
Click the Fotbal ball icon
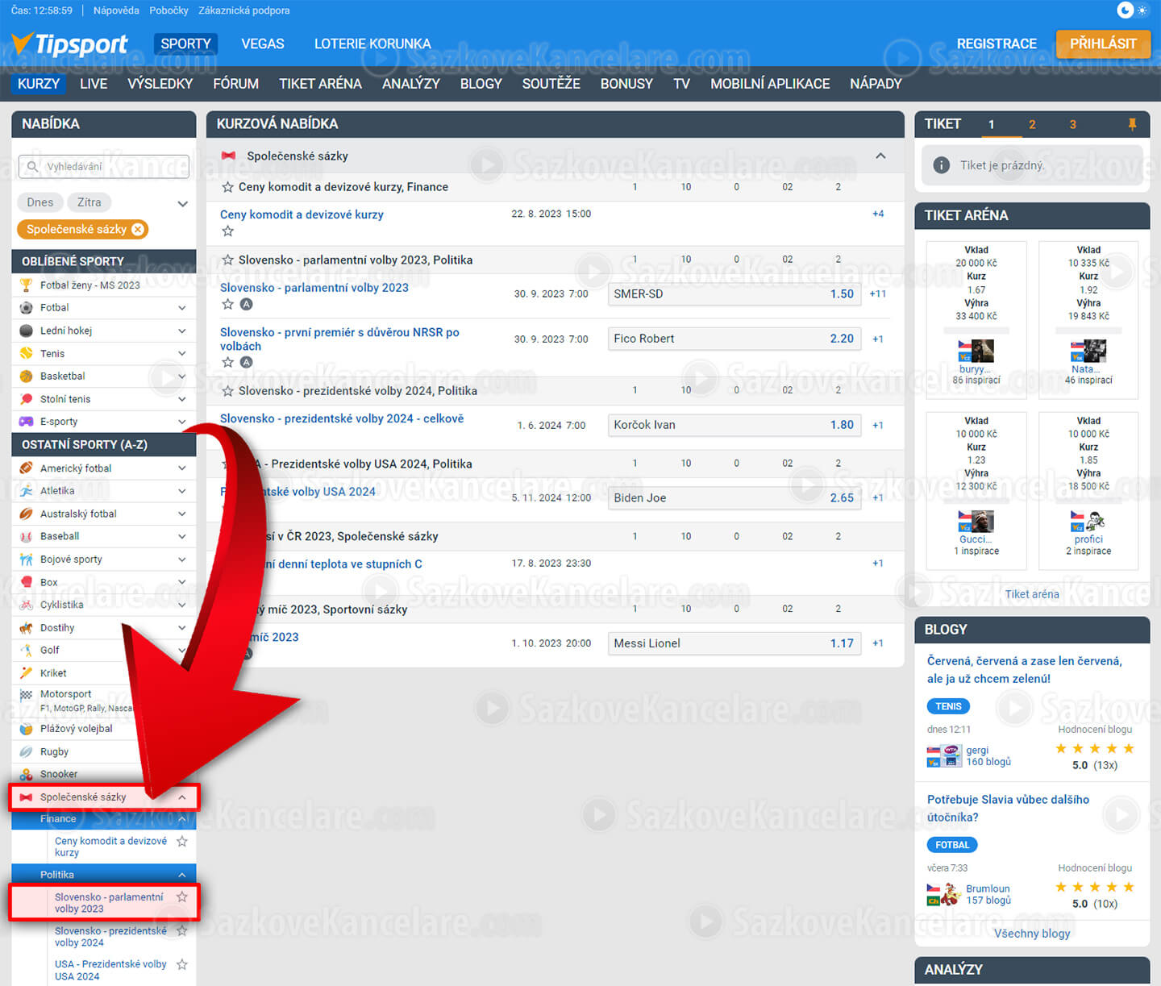pyautogui.click(x=26, y=308)
